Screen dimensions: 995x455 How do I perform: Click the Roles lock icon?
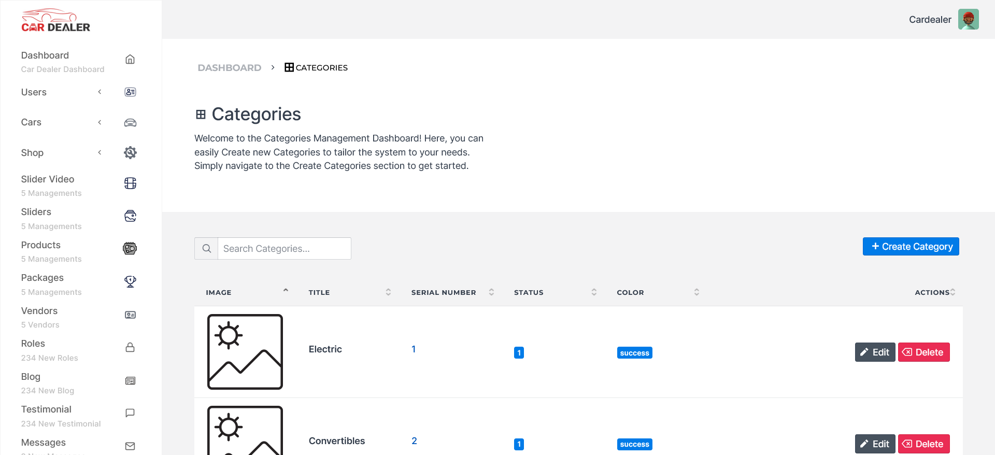click(130, 347)
